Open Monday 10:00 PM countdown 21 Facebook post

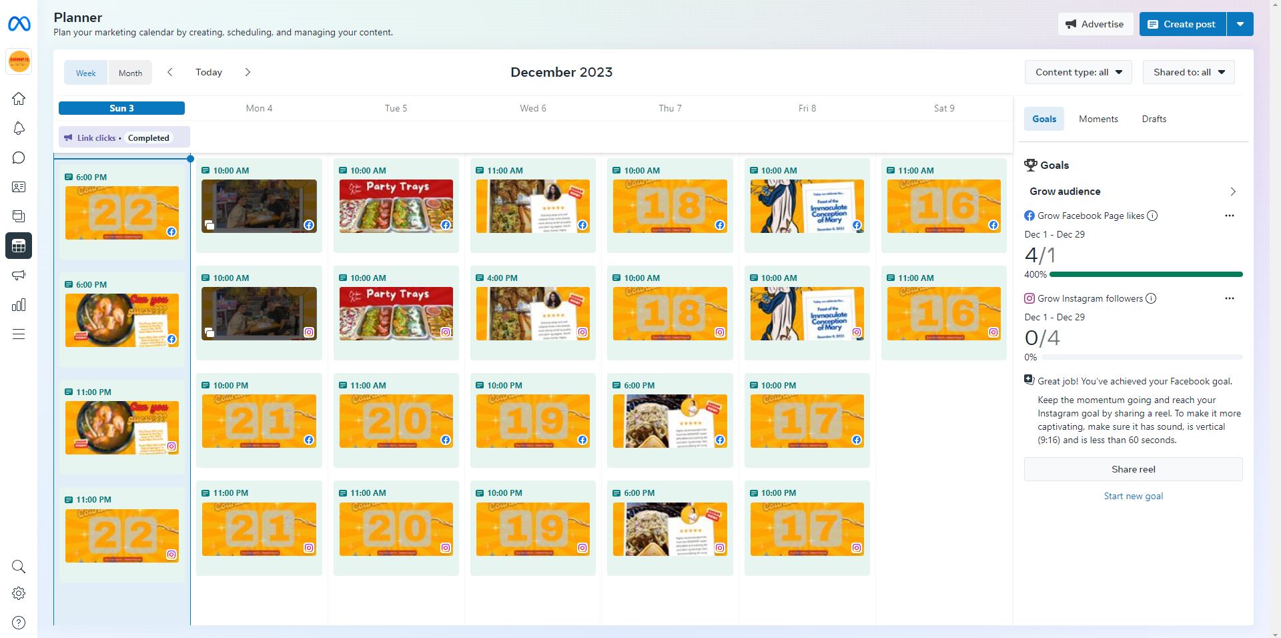coord(259,420)
